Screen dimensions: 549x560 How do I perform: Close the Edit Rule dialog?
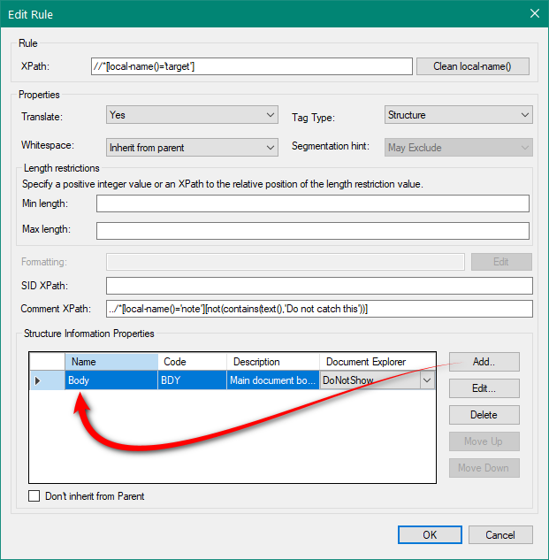point(534,13)
